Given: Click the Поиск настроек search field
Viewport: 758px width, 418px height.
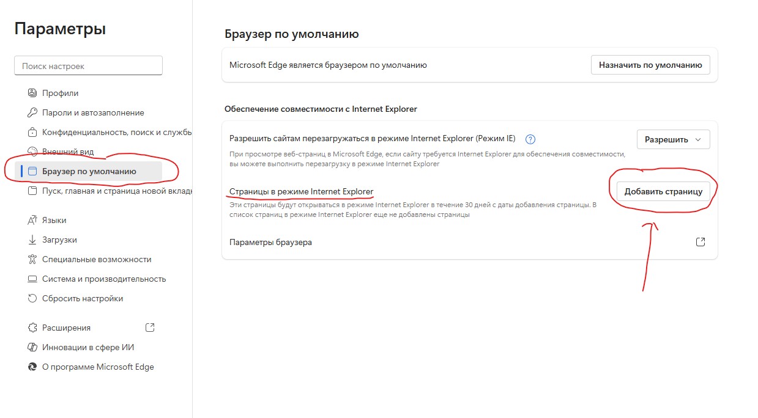Looking at the screenshot, I should pyautogui.click(x=88, y=66).
